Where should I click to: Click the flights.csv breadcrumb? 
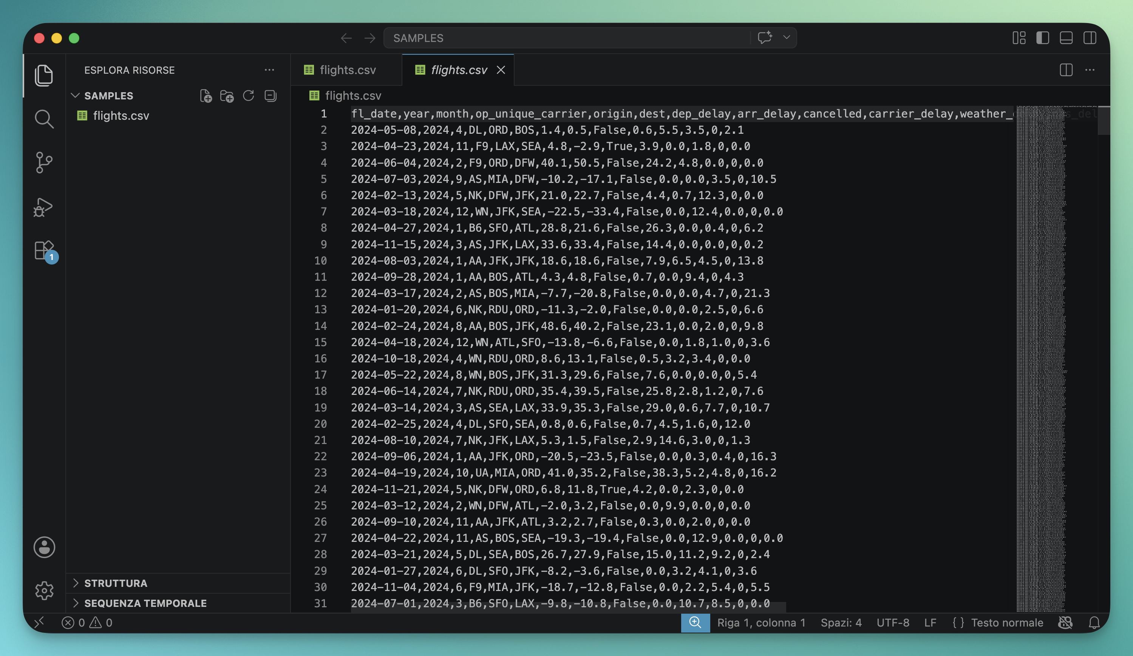(345, 96)
